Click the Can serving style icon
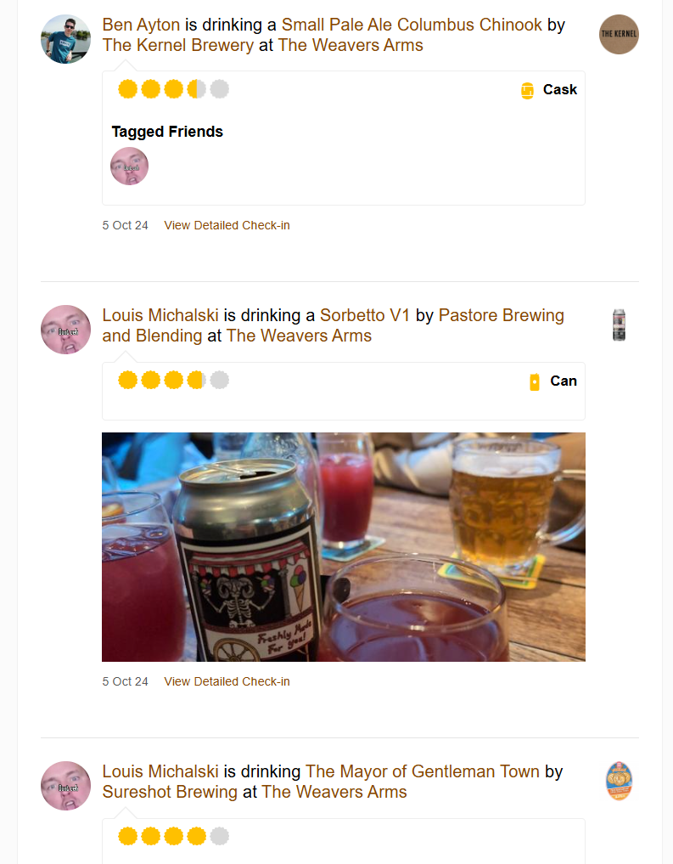 coord(534,381)
